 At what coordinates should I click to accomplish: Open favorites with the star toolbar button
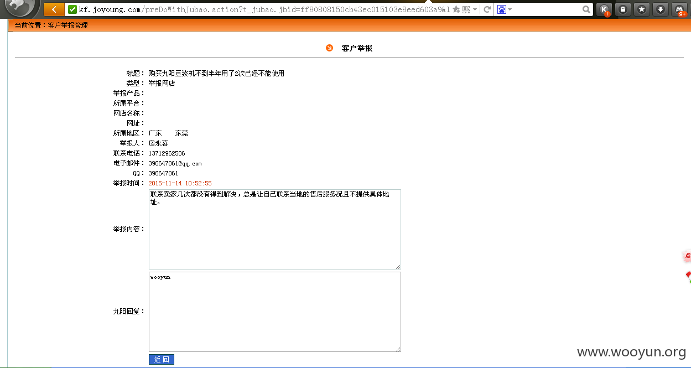[642, 9]
